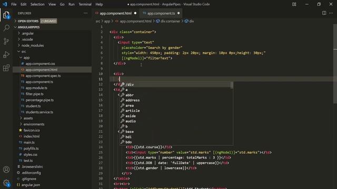
Task: Split the editor to the right
Action: coord(324,13)
